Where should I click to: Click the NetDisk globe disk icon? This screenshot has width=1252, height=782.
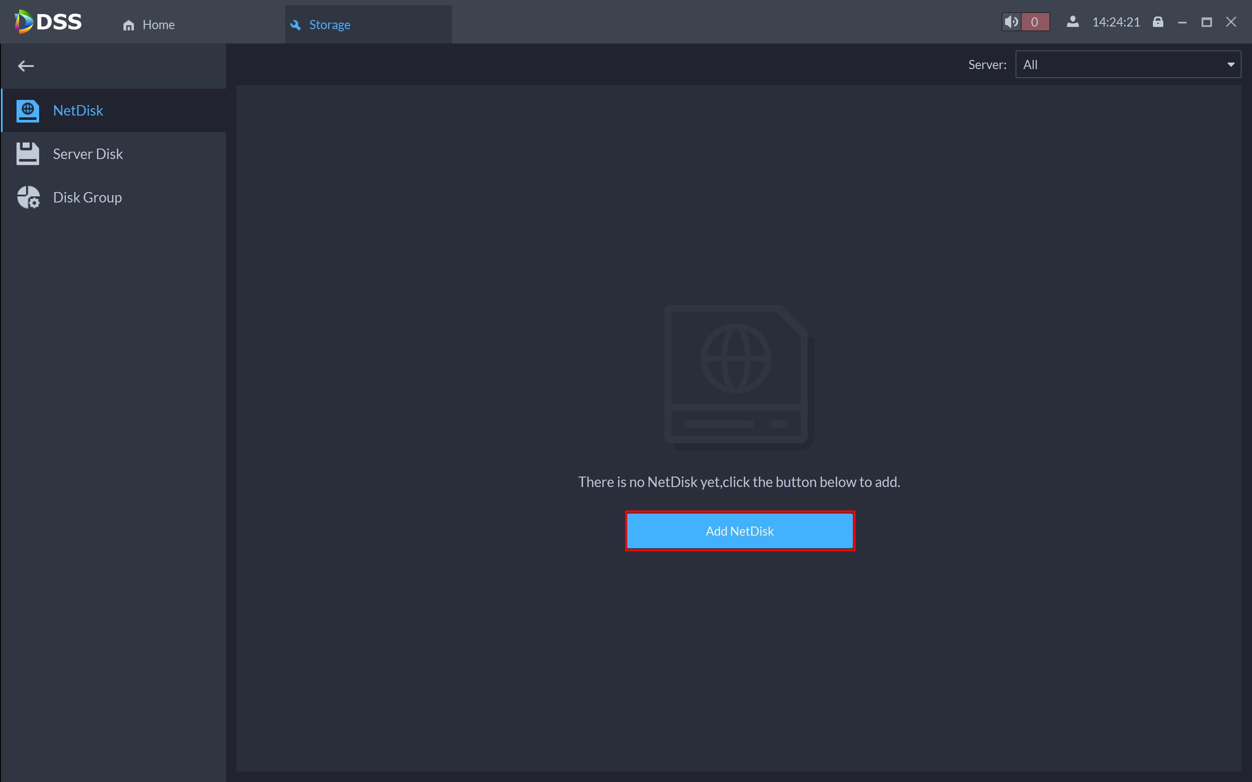[x=27, y=111]
